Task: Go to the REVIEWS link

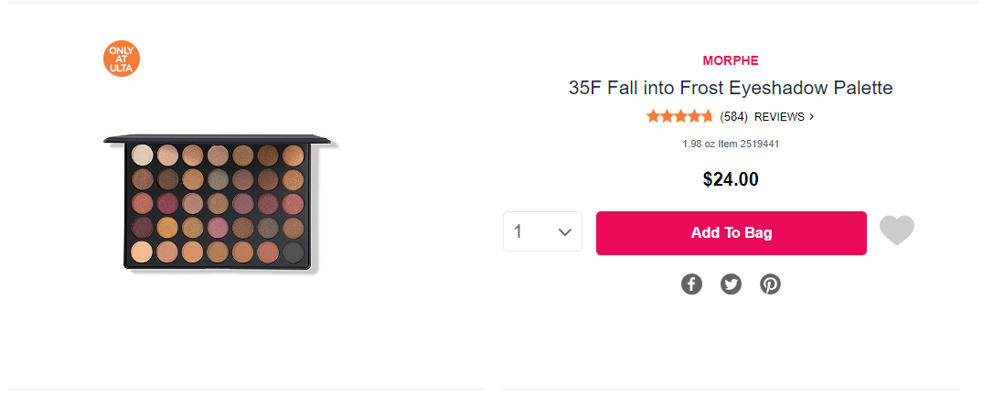Action: [779, 117]
